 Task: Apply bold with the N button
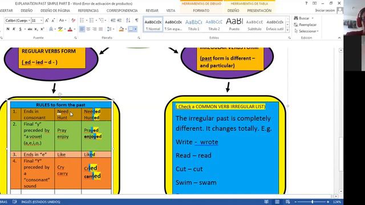tap(8, 29)
